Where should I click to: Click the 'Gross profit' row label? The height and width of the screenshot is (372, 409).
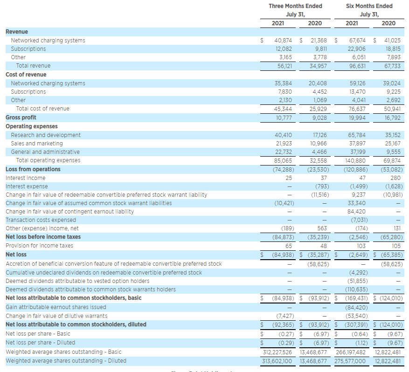tap(21, 117)
